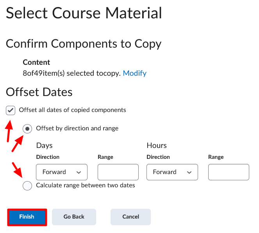Image resolution: width=259 pixels, height=233 pixels.
Task: Choose Calculate range between two dates radio
Action: coord(27,186)
